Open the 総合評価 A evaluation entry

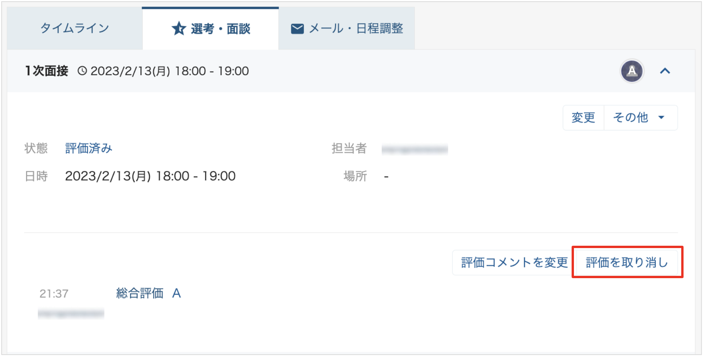pyautogui.click(x=149, y=293)
